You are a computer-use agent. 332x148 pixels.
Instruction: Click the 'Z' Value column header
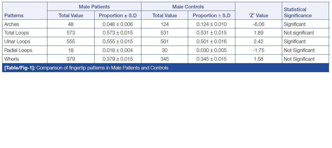(258, 15)
